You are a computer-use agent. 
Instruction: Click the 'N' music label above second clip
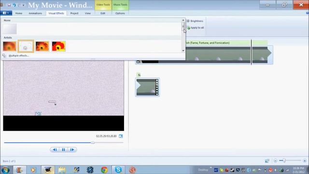[139, 75]
